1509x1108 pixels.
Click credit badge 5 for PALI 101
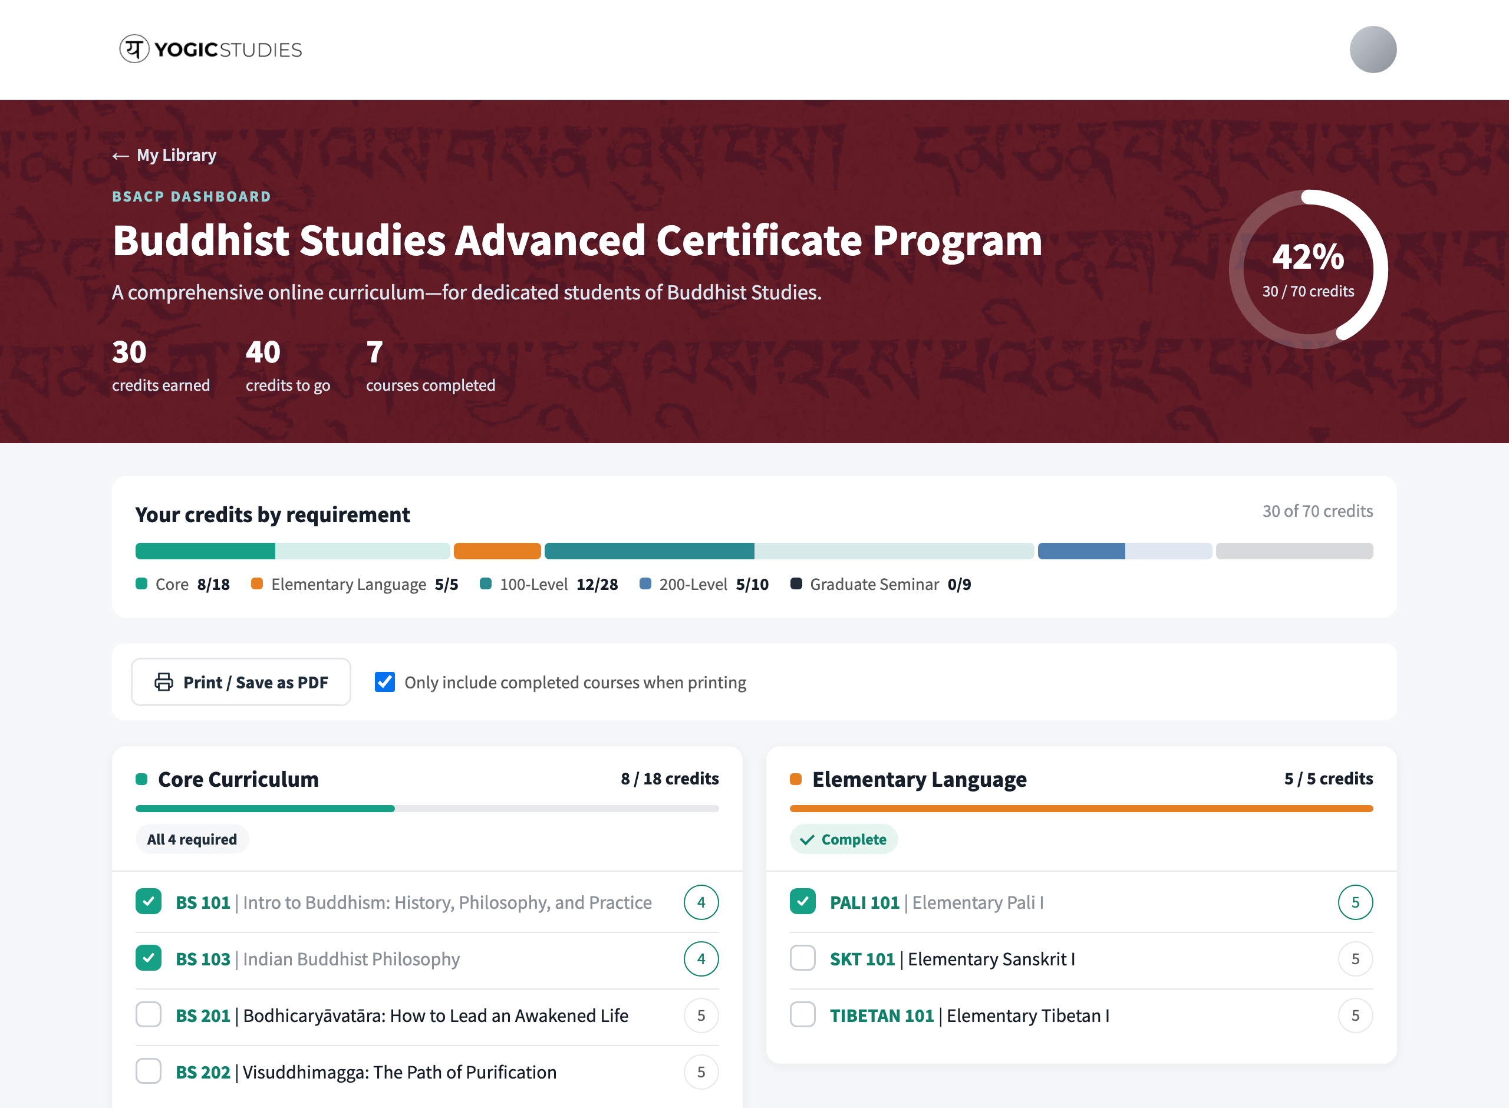point(1355,902)
